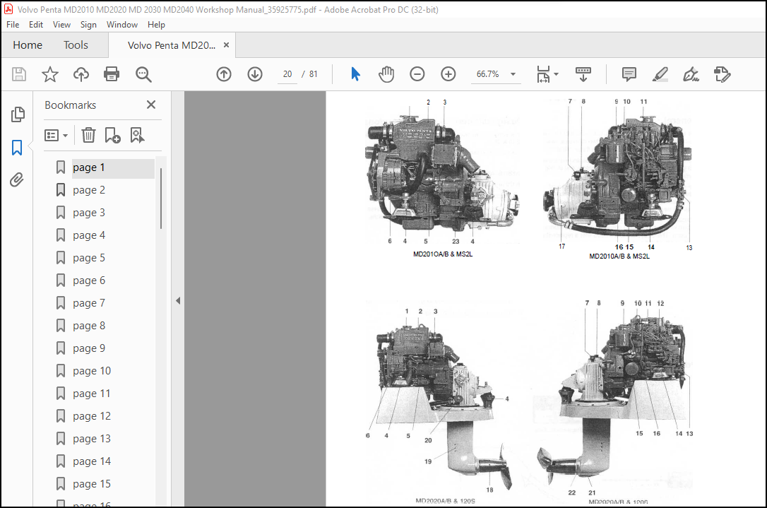This screenshot has height=508, width=767.
Task: Select the 'page 9' bookmark
Action: pyautogui.click(x=89, y=348)
